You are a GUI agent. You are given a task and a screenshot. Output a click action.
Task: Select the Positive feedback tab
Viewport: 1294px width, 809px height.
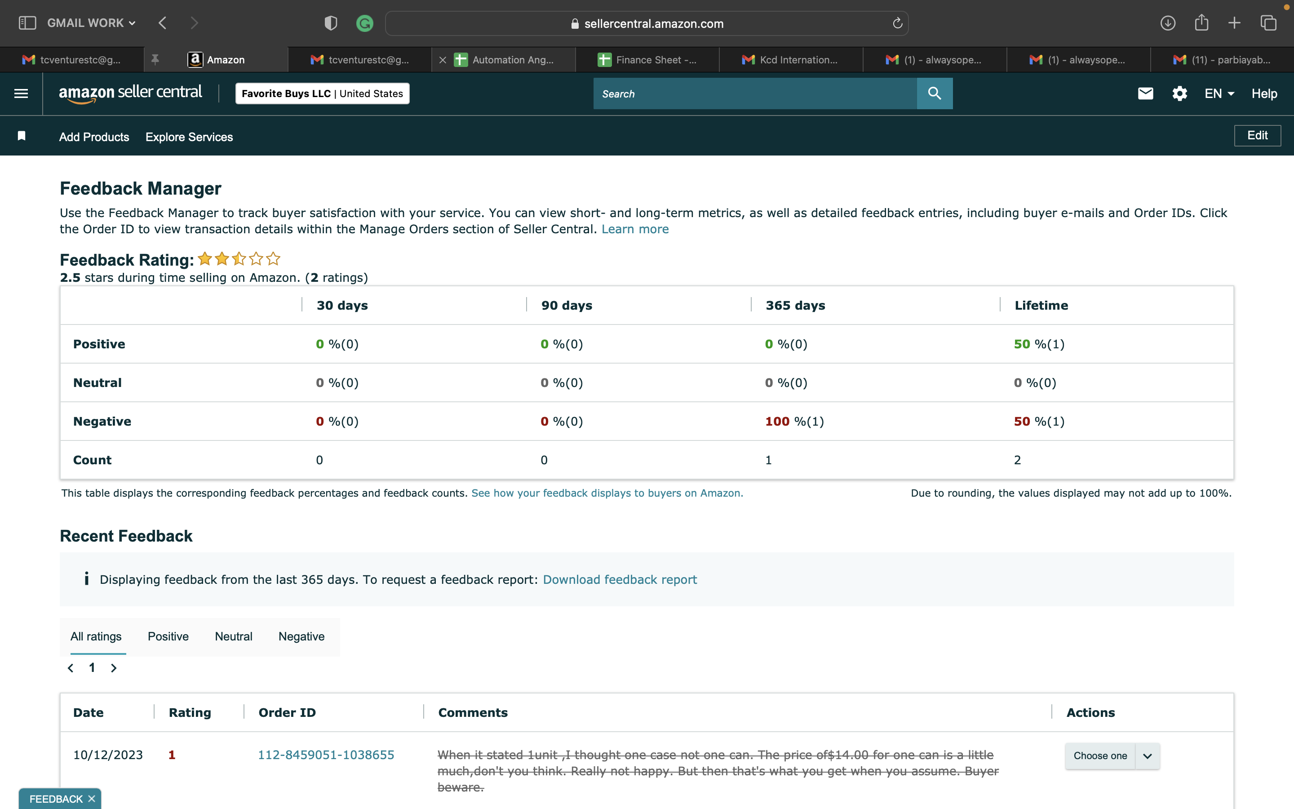(168, 636)
